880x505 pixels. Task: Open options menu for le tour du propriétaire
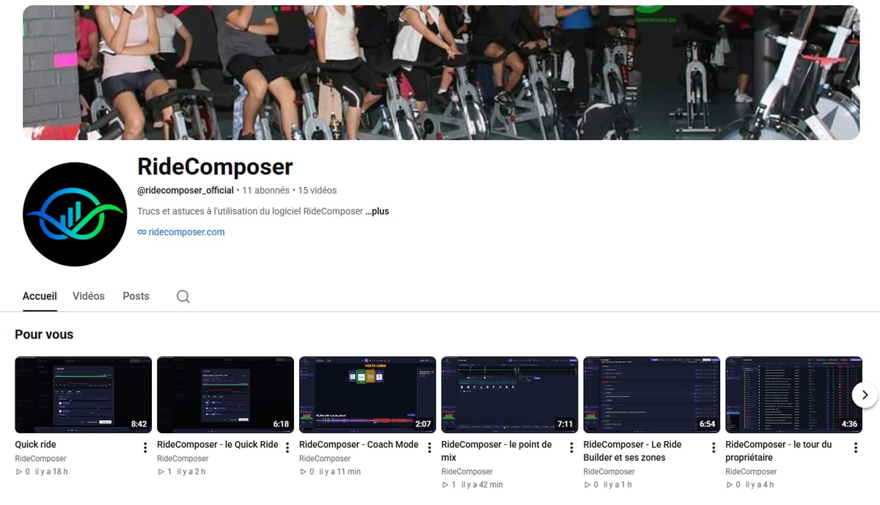tap(856, 447)
